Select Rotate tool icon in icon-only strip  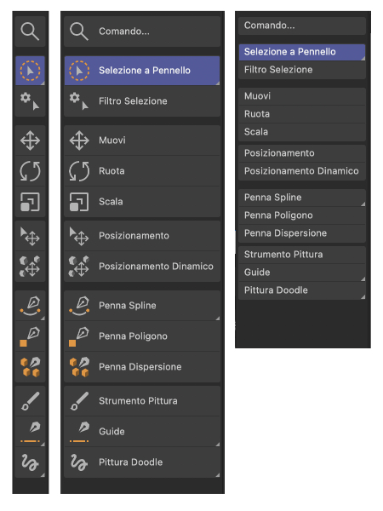(x=30, y=171)
